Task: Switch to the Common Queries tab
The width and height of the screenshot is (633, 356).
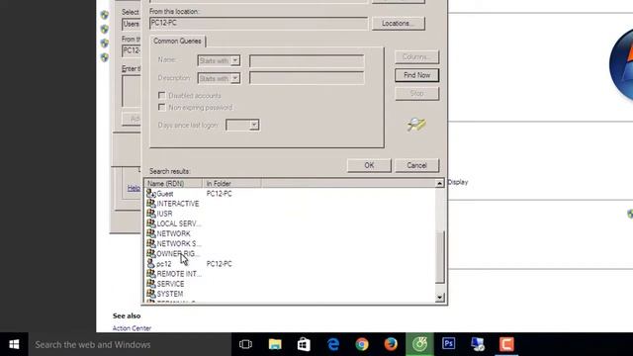Action: [177, 41]
